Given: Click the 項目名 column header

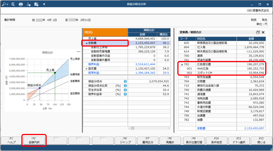Looking at the screenshot, I should coord(105,32).
